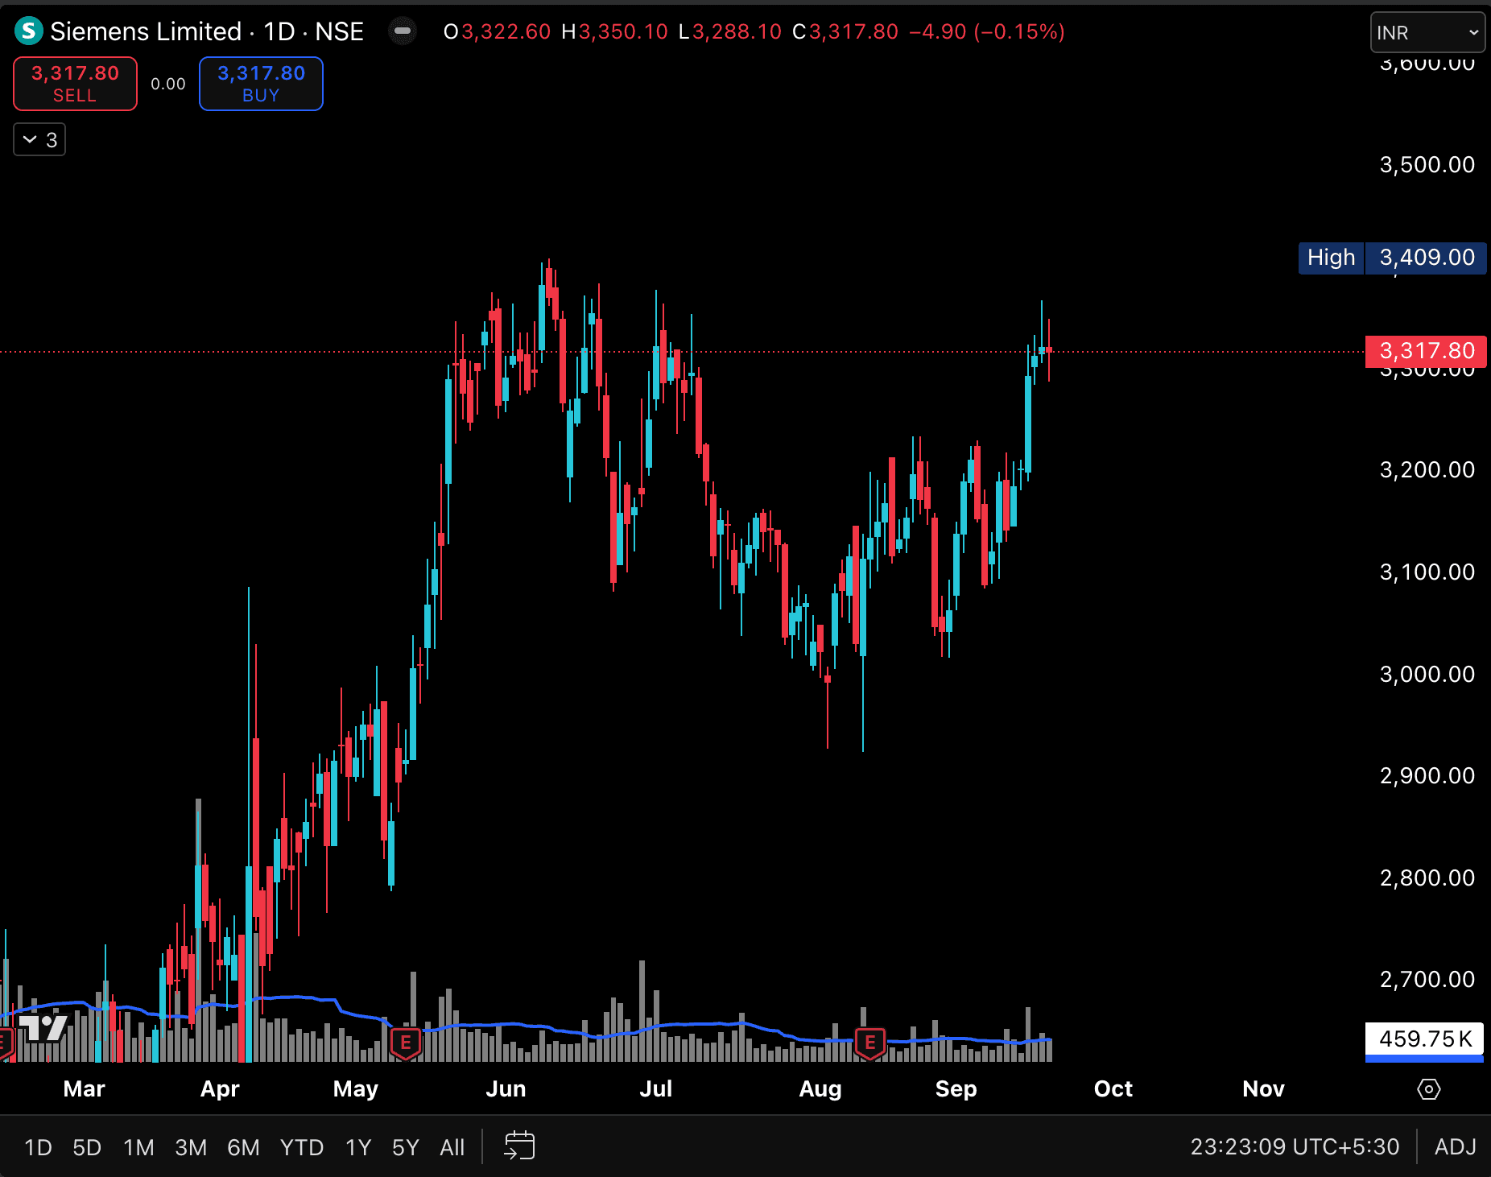Viewport: 1491px width, 1177px height.
Task: Open chart settings gear icon
Action: coord(1429,1089)
